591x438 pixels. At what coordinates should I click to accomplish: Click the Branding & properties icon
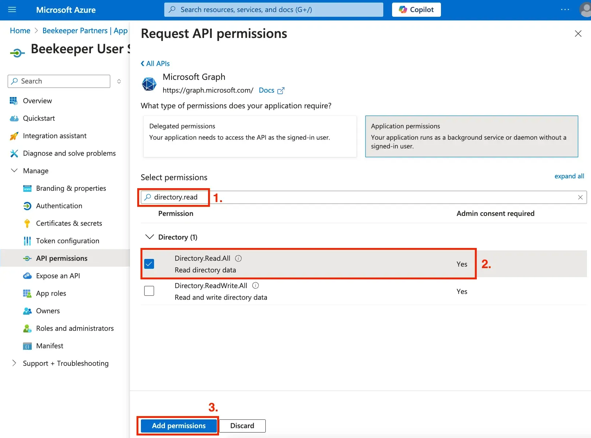click(x=27, y=189)
